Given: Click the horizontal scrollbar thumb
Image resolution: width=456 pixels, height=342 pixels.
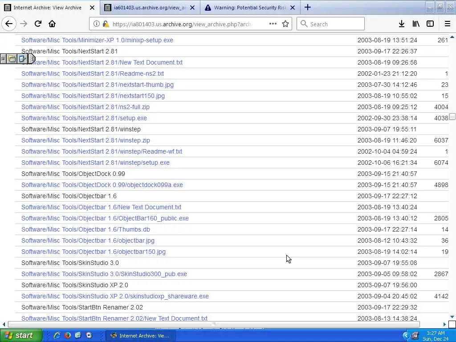Looking at the screenshot, I should tap(214, 324).
